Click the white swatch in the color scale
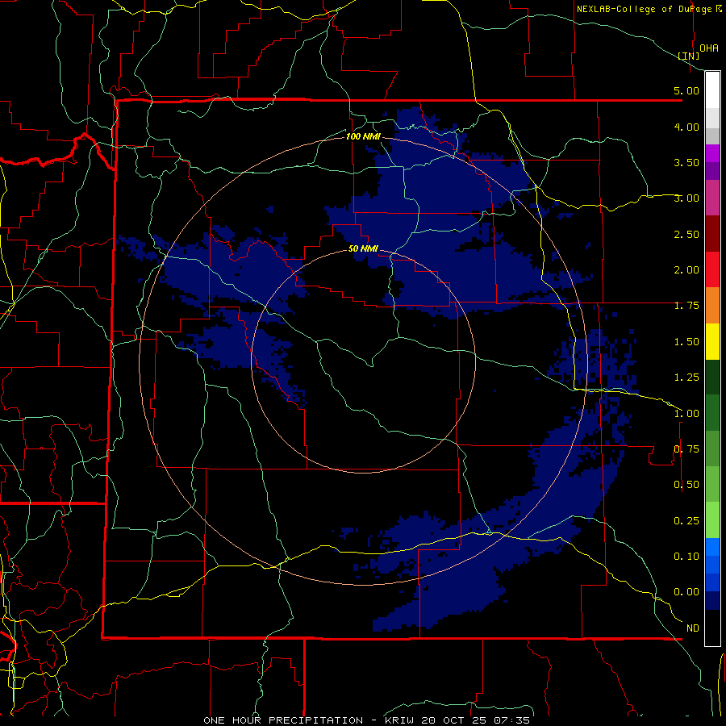Image resolution: width=726 pixels, height=726 pixels. (712, 90)
